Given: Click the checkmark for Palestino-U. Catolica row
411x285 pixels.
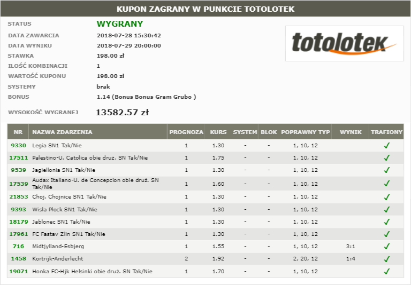Looking at the screenshot, I should pyautogui.click(x=386, y=158).
